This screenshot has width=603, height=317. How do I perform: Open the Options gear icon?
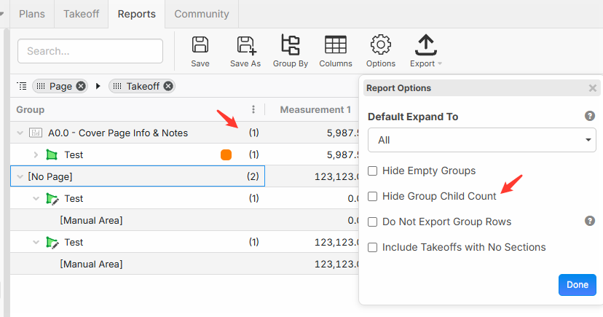(380, 45)
